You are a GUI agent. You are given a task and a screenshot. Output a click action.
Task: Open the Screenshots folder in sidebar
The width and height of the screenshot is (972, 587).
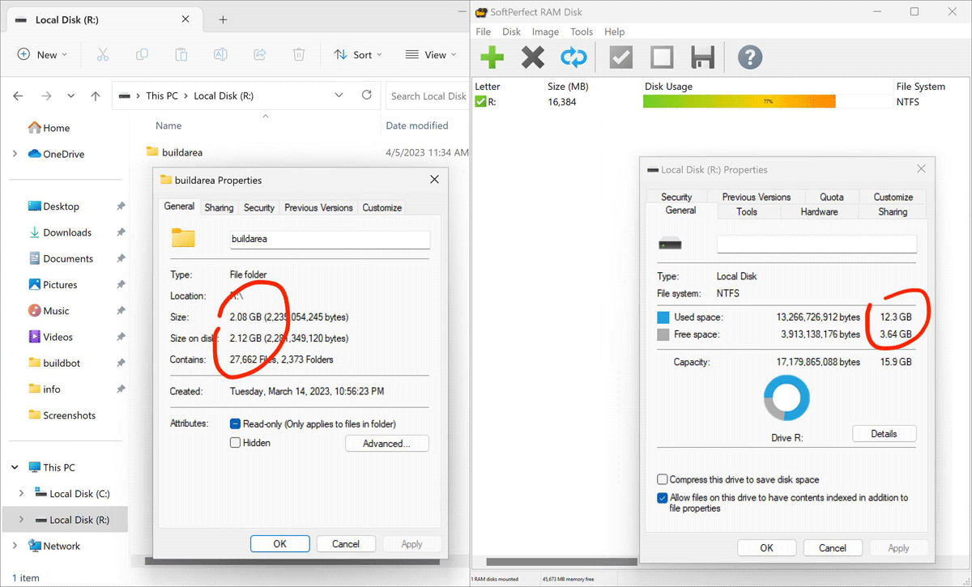(62, 415)
